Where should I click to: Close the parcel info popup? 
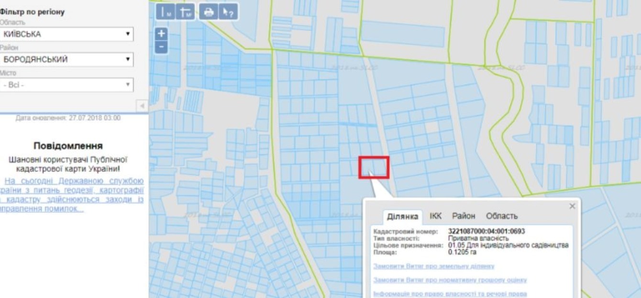point(573,206)
